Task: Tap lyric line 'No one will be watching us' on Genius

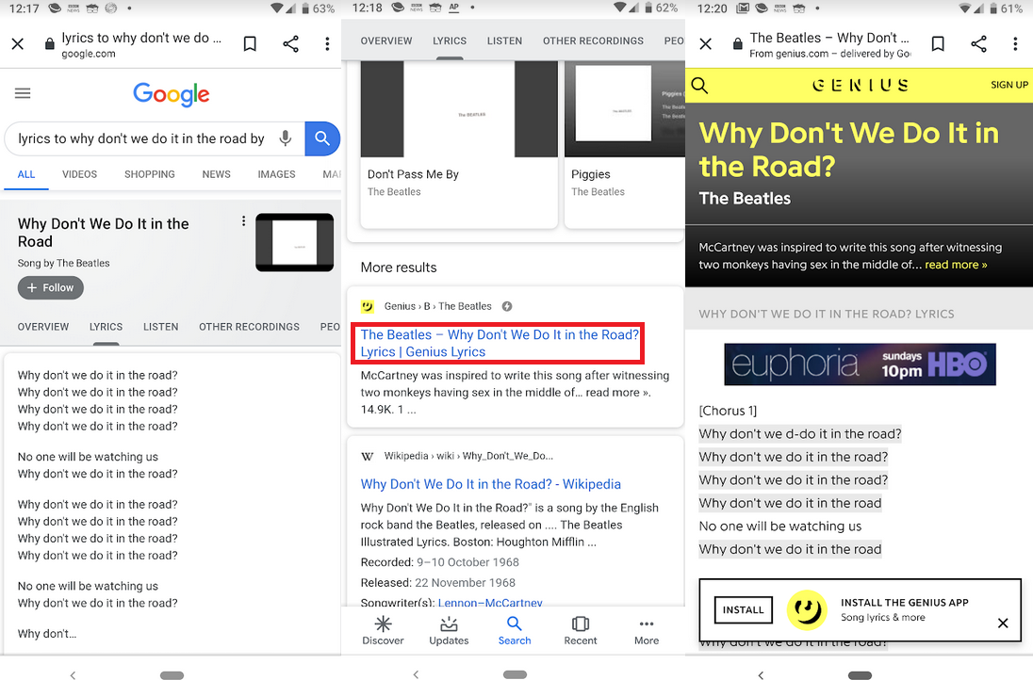Action: pyautogui.click(x=780, y=526)
